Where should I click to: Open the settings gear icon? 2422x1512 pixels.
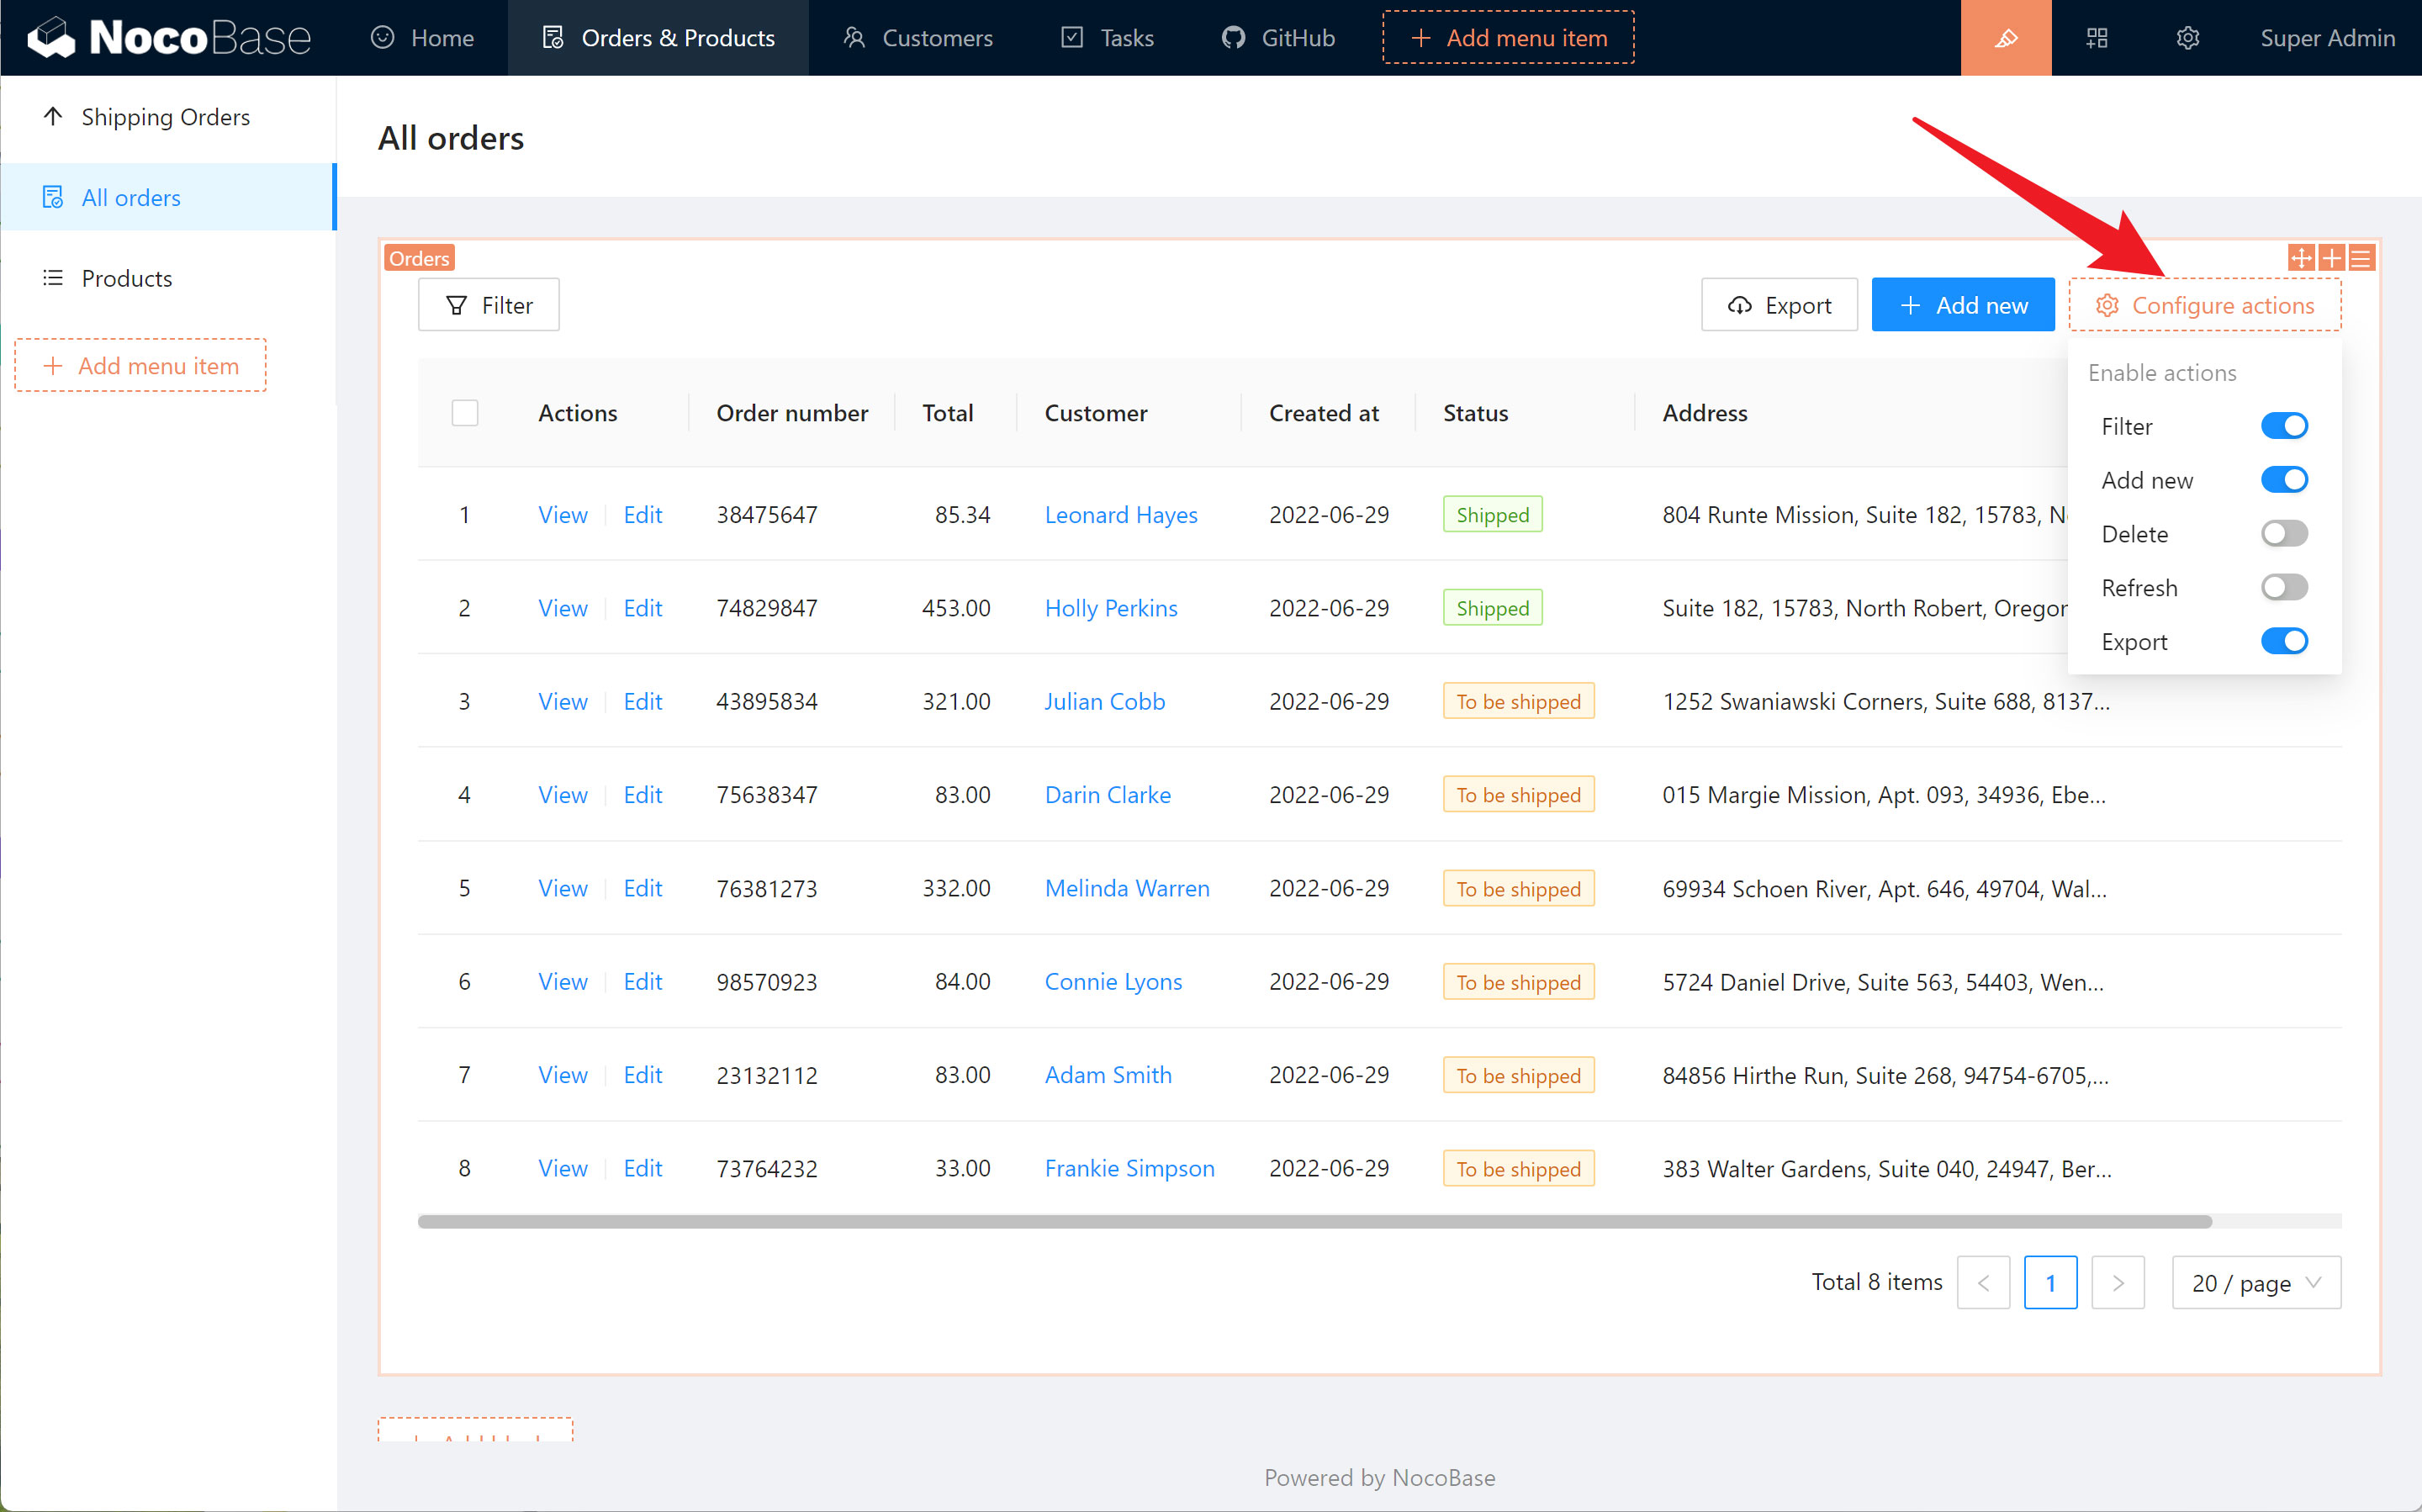click(2187, 38)
